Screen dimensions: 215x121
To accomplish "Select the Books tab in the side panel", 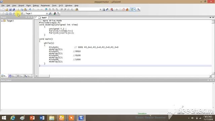I will (12, 76).
